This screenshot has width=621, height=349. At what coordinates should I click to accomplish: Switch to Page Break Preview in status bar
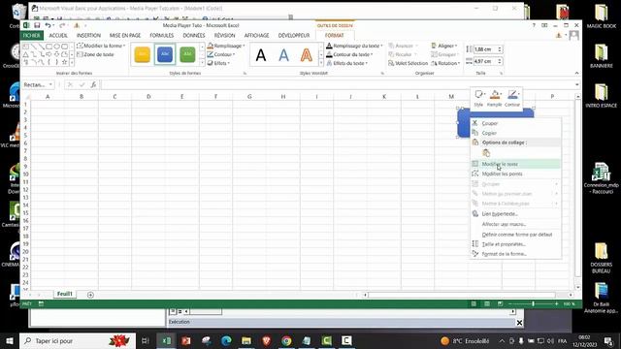(x=501, y=303)
